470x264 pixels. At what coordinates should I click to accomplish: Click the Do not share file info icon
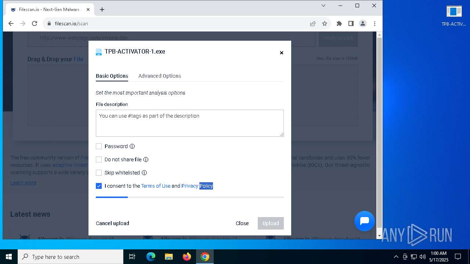(146, 159)
